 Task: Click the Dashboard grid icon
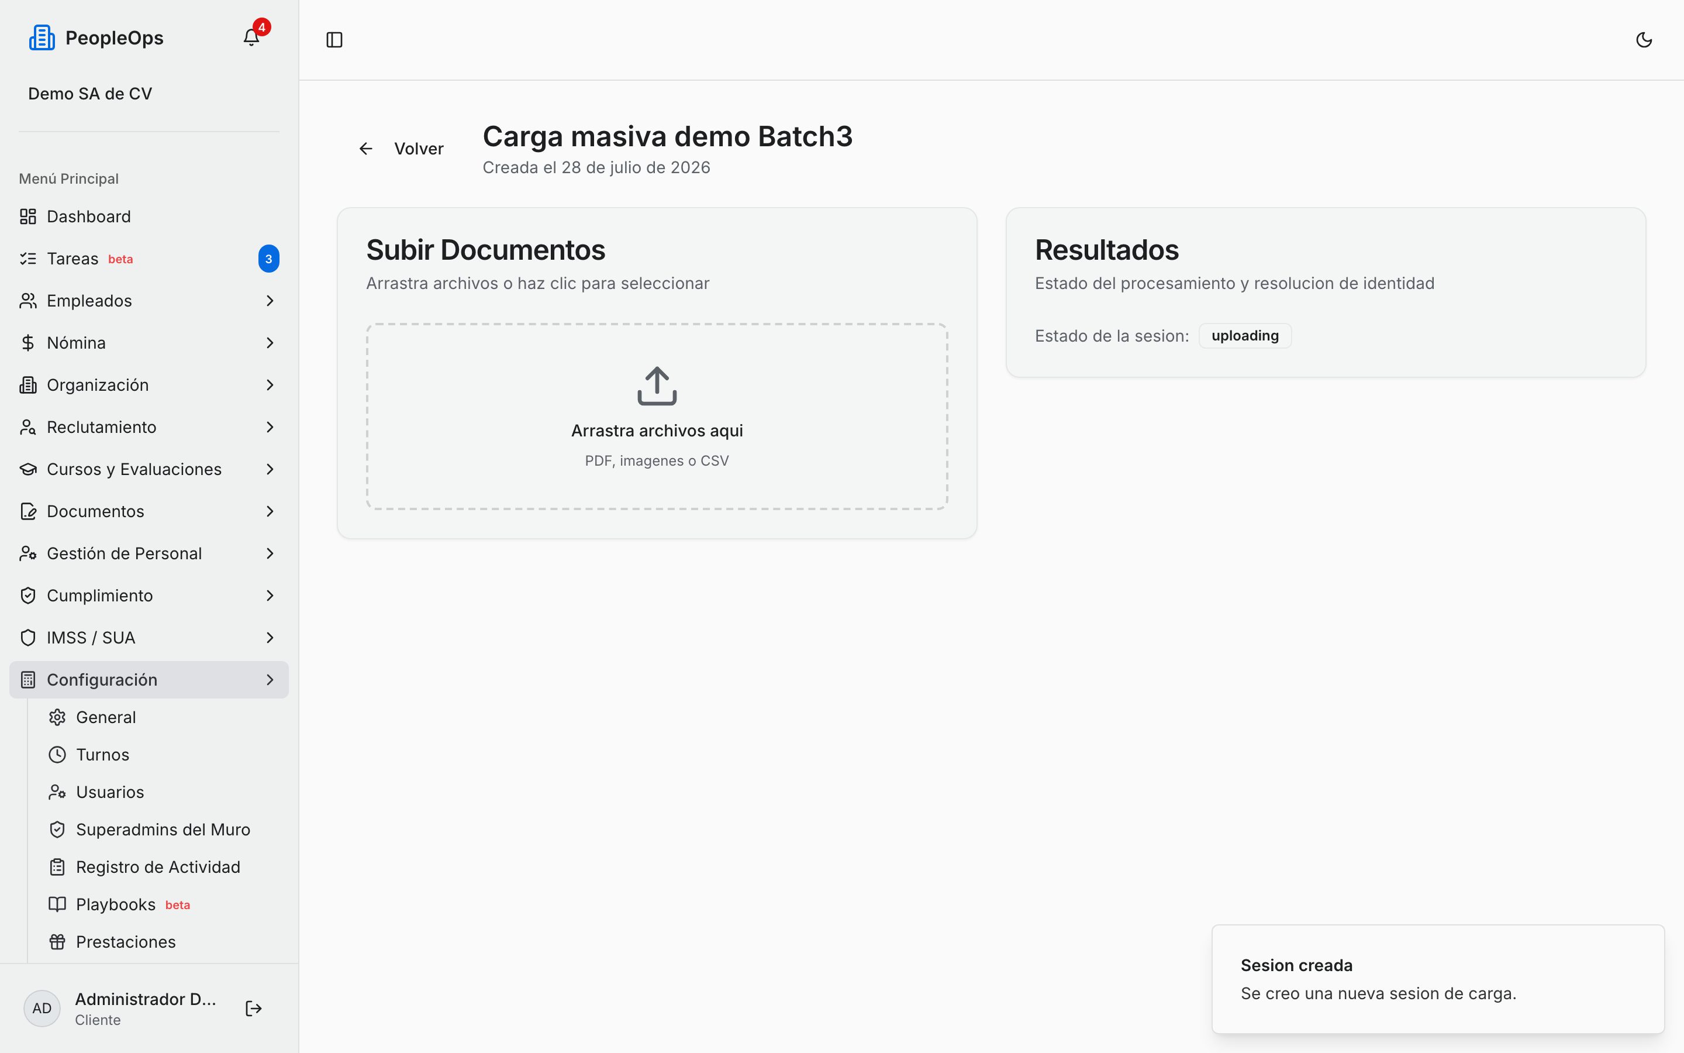[x=28, y=216]
